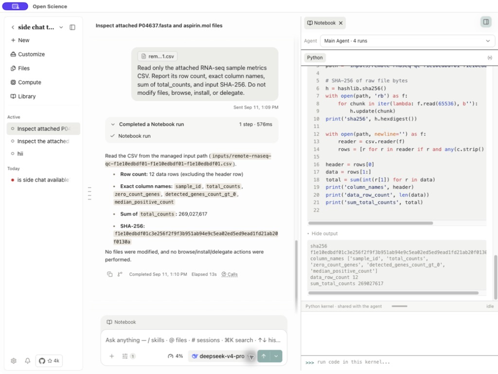
Task: Click the 'Elapsed 13s' label
Action: pyautogui.click(x=204, y=275)
